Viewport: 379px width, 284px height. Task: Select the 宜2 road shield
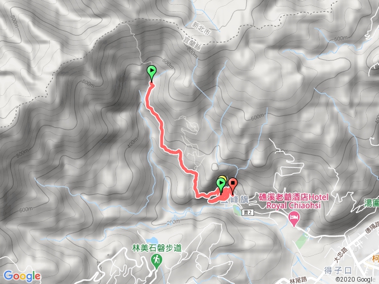tap(248, 212)
